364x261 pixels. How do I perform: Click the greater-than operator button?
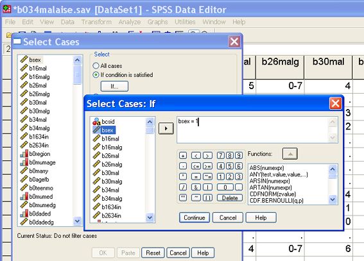pyautogui.click(x=207, y=156)
